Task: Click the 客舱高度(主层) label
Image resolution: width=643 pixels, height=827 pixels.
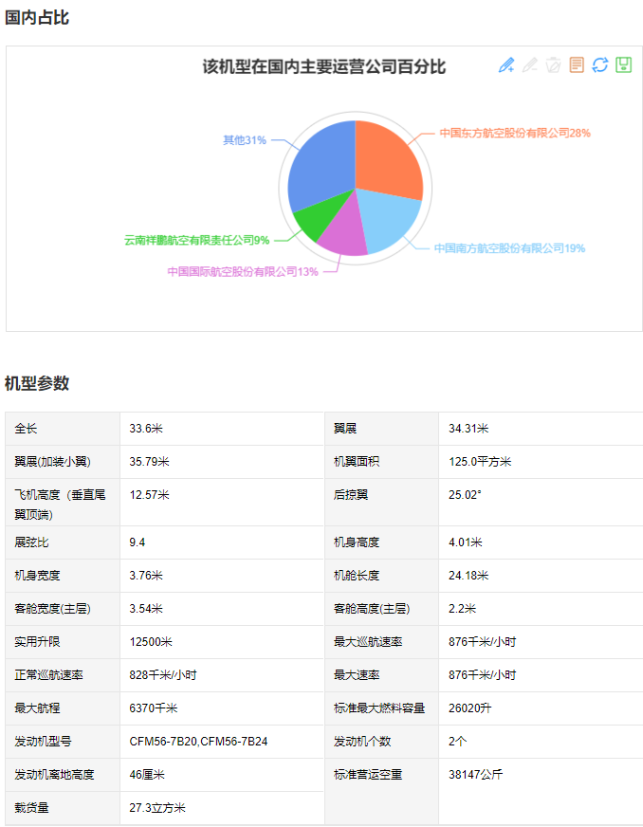Action: (372, 609)
